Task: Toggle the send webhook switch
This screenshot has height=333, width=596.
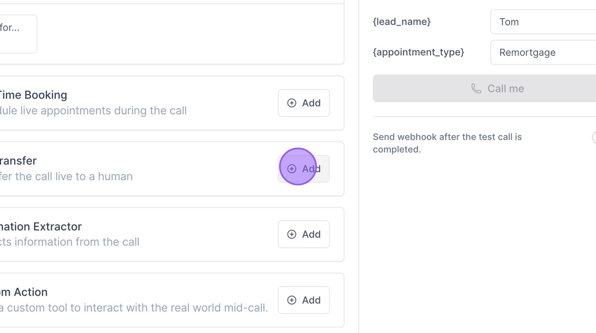Action: tap(594, 138)
